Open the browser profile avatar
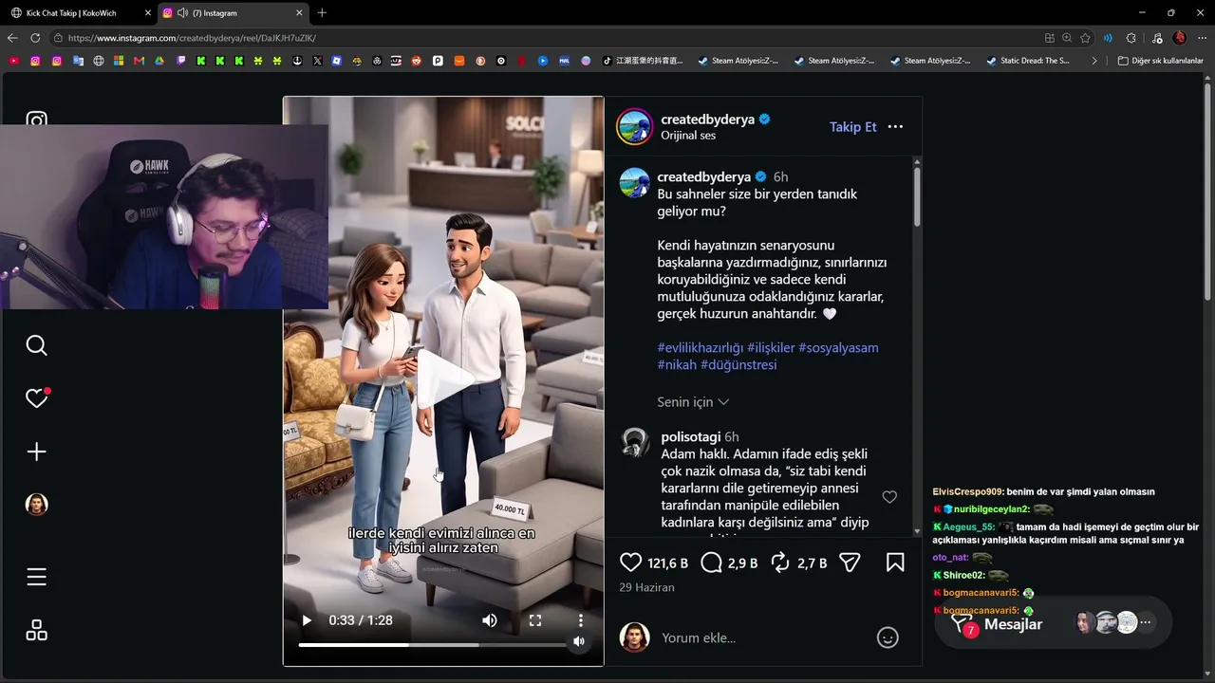Image resolution: width=1215 pixels, height=683 pixels. 1180,38
